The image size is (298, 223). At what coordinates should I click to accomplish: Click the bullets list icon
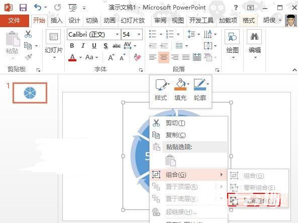[x=153, y=34]
